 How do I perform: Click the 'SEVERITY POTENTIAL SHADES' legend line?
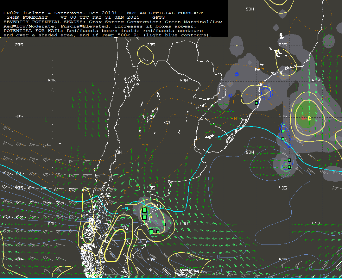113,22
